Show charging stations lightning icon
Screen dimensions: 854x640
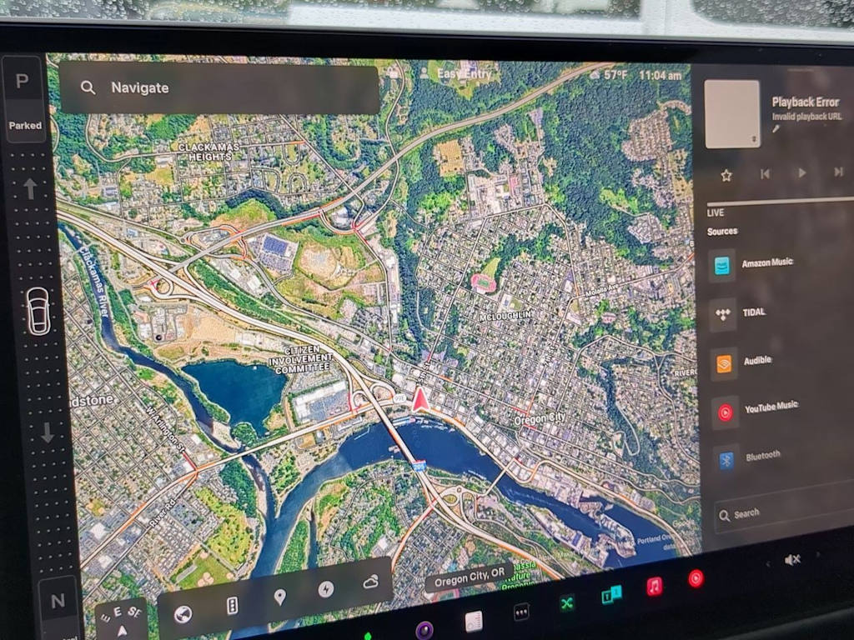point(326,589)
